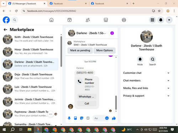The width and height of the screenshot is (178, 133).
Task: Click chat messages scrollbar thumb
Action: (116, 102)
